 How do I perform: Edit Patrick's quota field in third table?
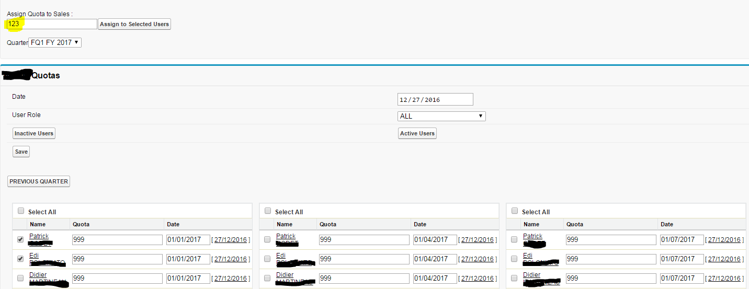pyautogui.click(x=611, y=240)
